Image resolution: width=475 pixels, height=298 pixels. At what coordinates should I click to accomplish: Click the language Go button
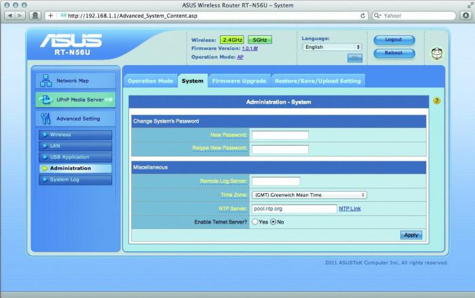point(355,58)
